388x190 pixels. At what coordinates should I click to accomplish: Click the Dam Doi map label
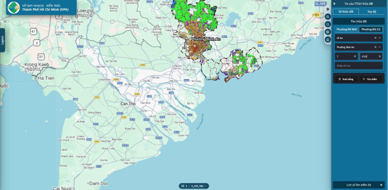coord(98,184)
